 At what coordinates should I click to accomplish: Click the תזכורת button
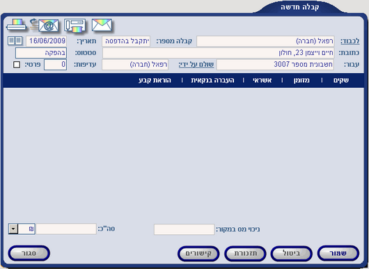coord(245,254)
